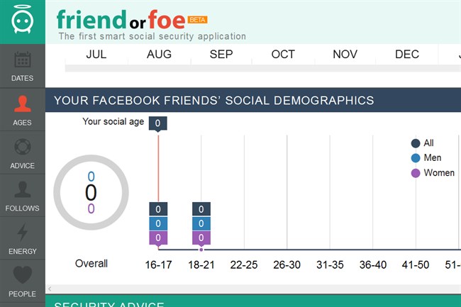
Task: Click the horizontal scrollbar left arrow
Action: 49,289
